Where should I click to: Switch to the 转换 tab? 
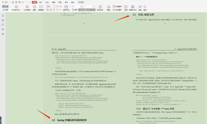[72, 2]
